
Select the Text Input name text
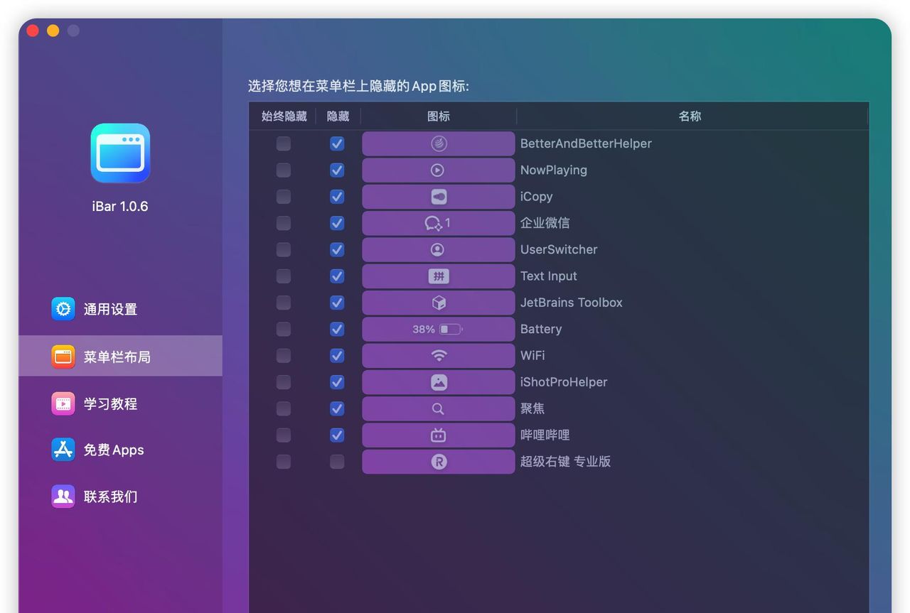coord(549,276)
